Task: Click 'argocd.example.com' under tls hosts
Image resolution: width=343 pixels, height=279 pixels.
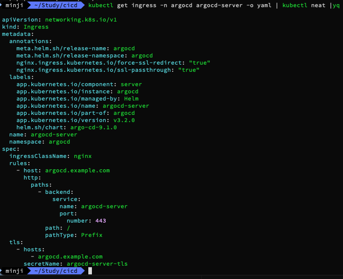Action: [x=70, y=257]
